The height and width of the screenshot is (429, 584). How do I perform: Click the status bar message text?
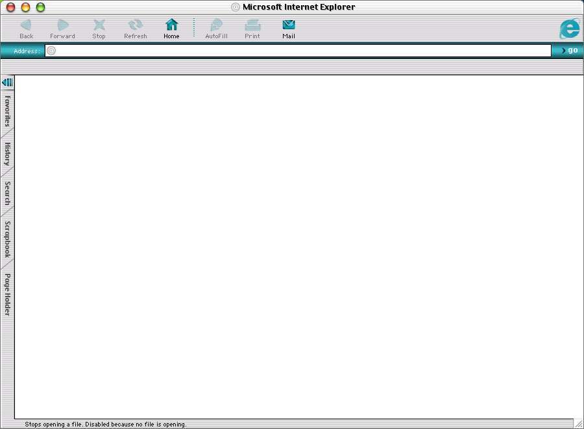point(106,424)
